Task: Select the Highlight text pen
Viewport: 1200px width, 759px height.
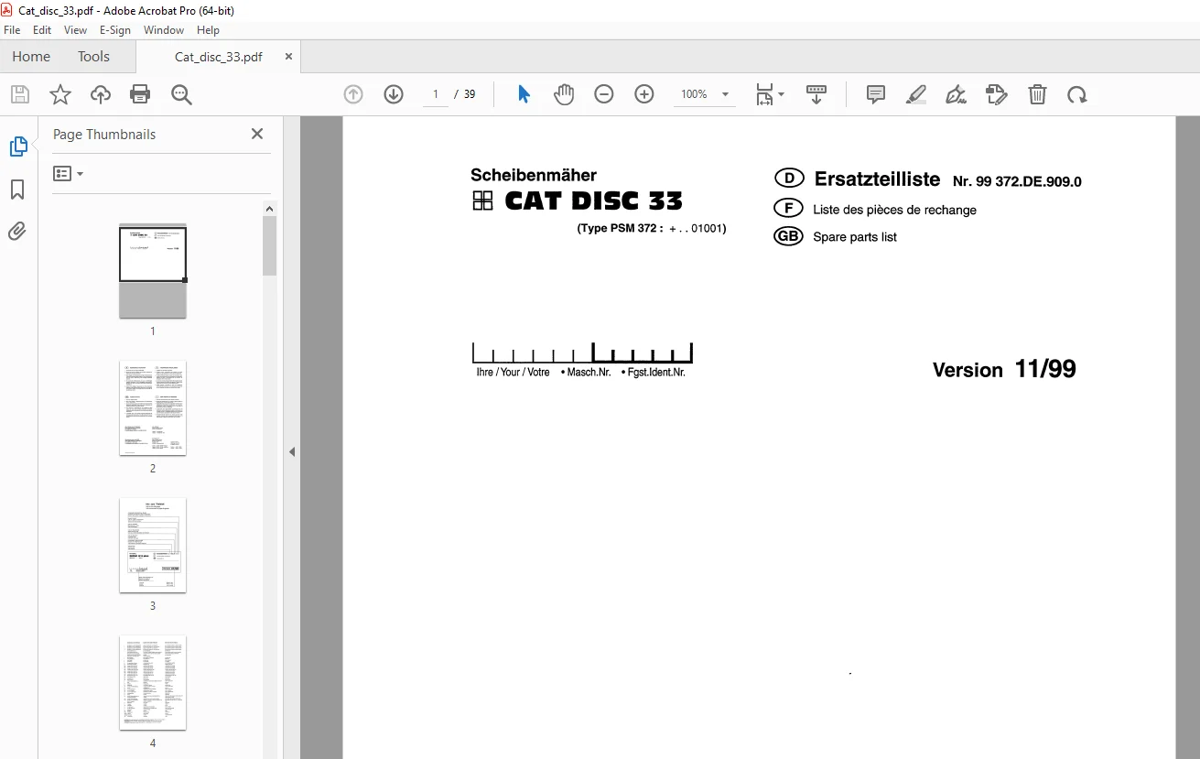Action: tap(916, 94)
